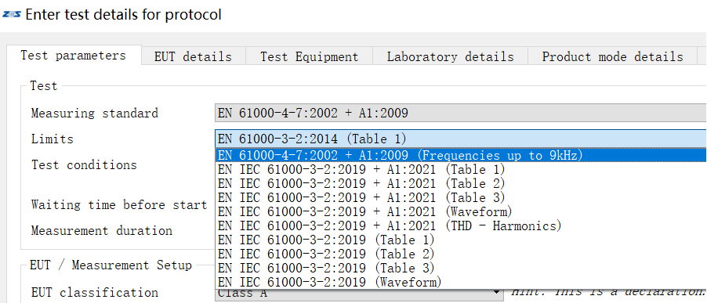Click the Test conditions label
This screenshot has width=707, height=303.
84,164
